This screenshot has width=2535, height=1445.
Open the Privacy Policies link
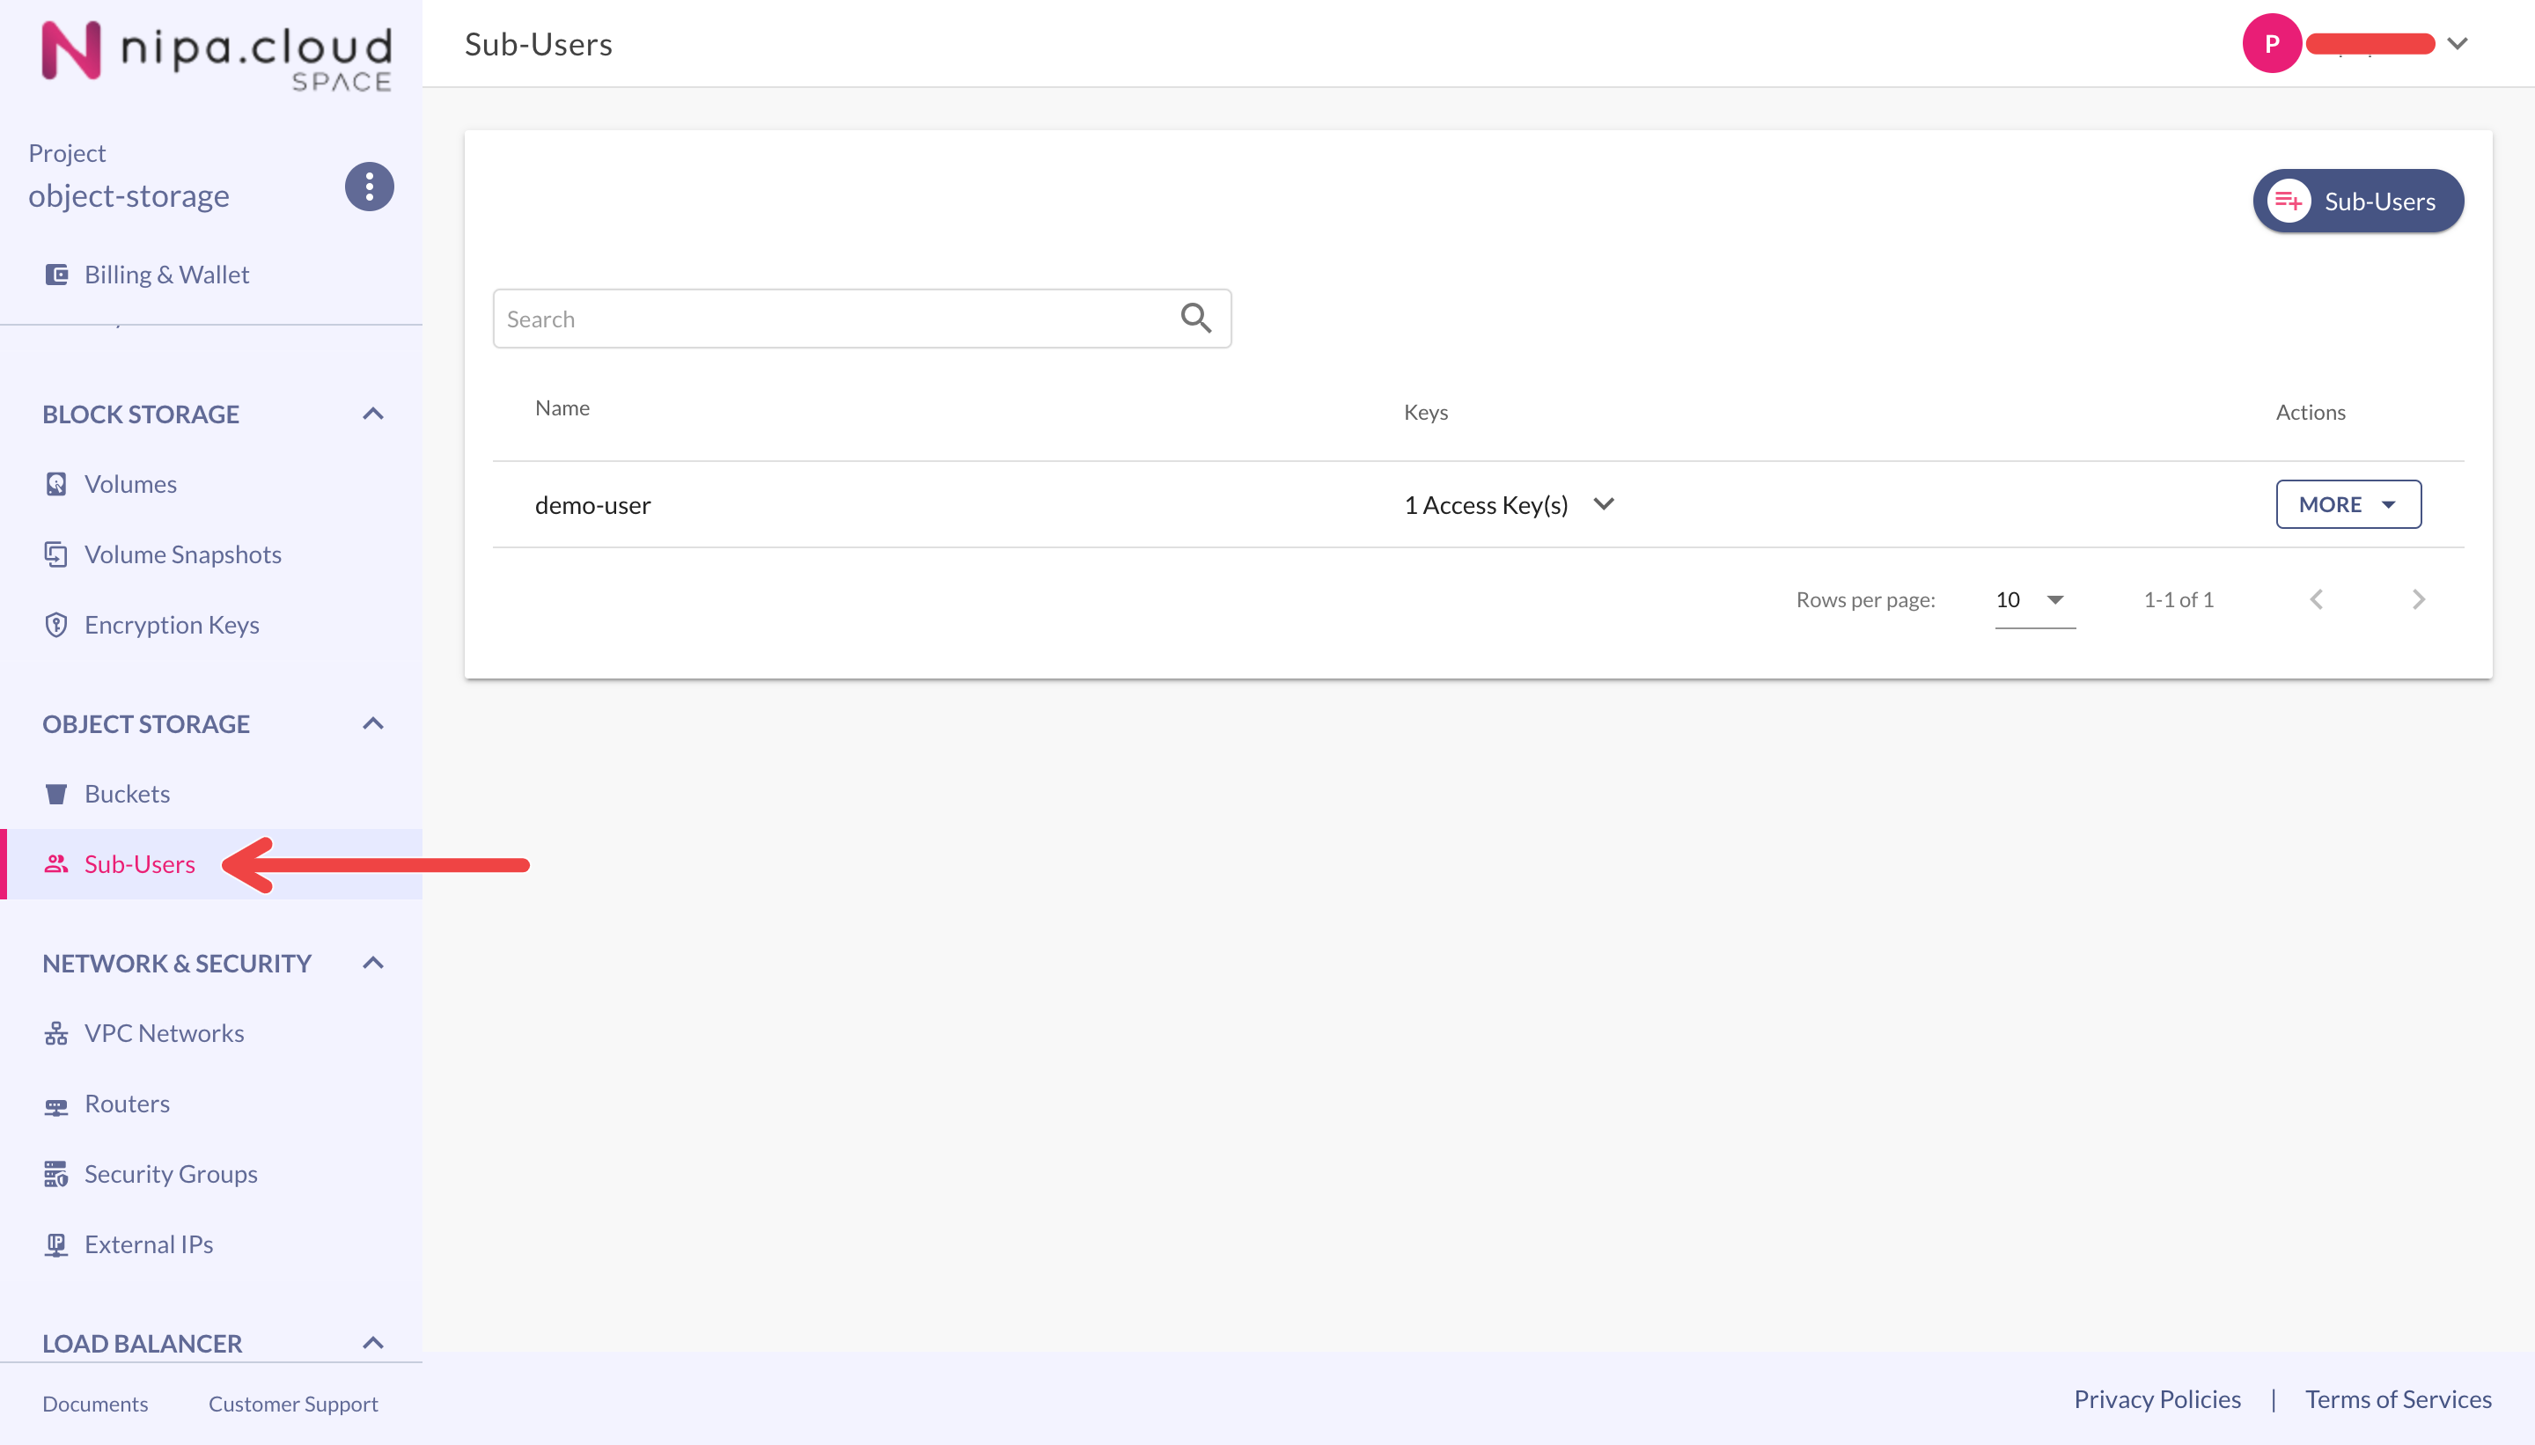coord(2156,1399)
